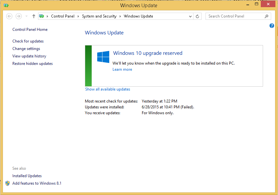Click the Forward navigation arrow
The height and width of the screenshot is (195, 278).
[x=19, y=16]
